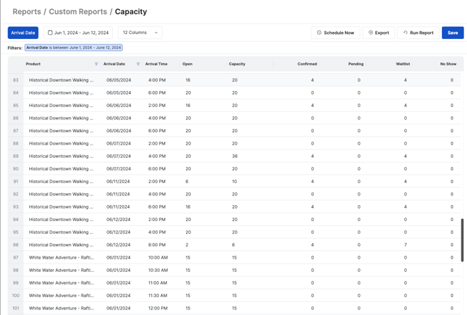
Task: Click the filter icon beside Arrival Date header
Action: pyautogui.click(x=138, y=64)
